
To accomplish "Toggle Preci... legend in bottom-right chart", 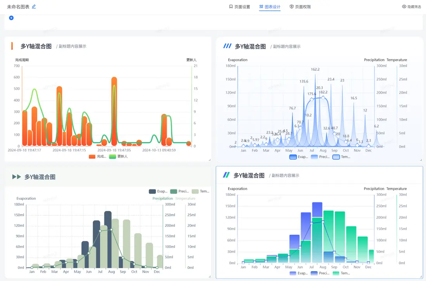I will click(x=320, y=273).
